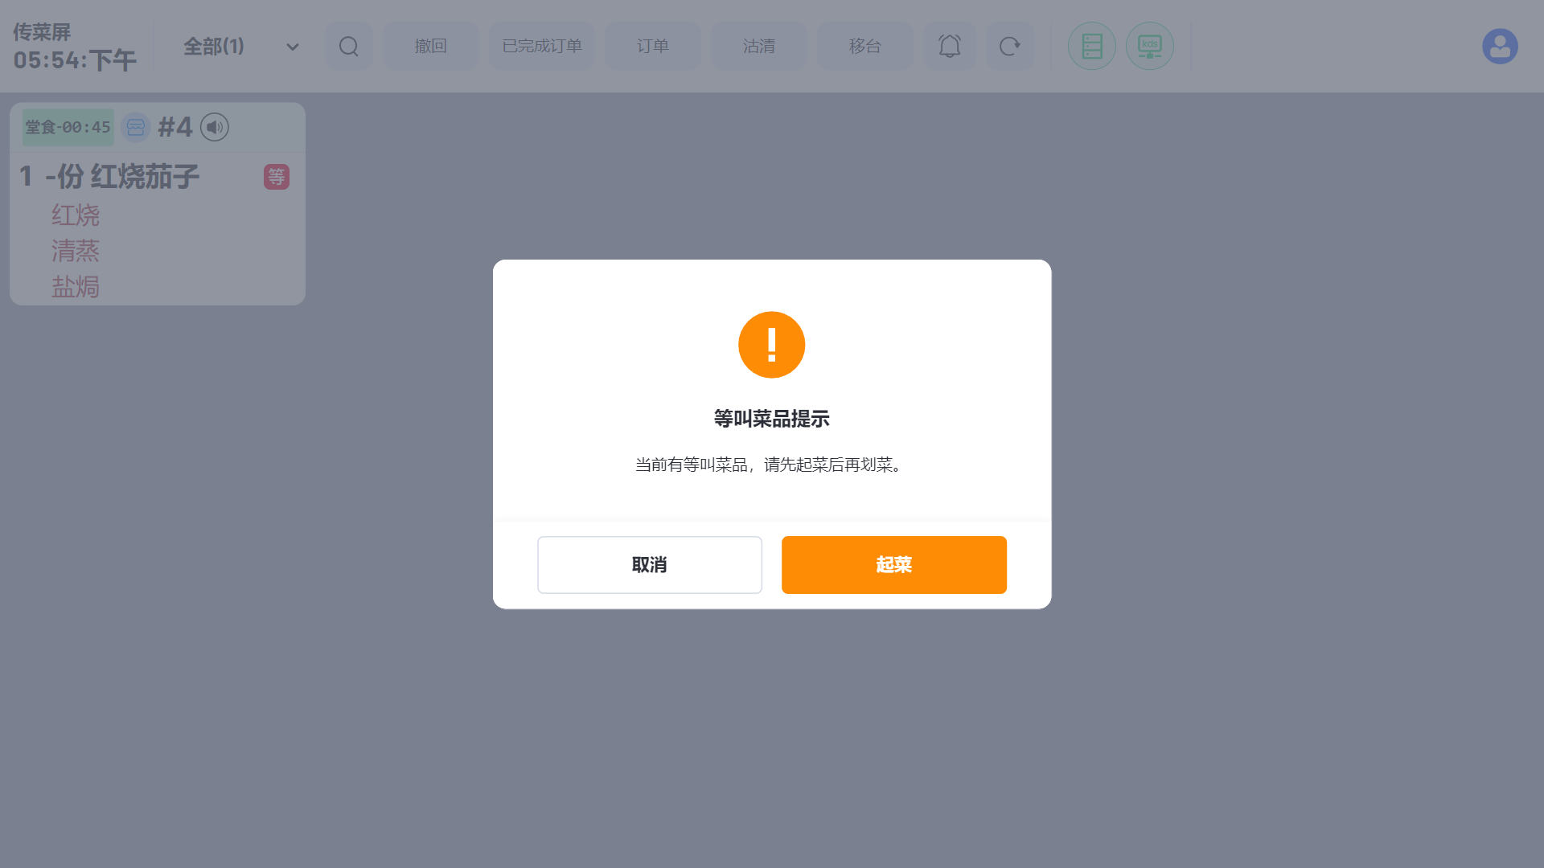The height and width of the screenshot is (868, 1544).
Task: Open the 已完成订单 tab
Action: coord(542,46)
